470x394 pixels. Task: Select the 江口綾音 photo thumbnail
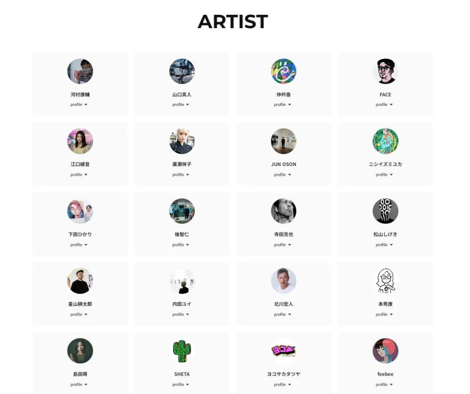80,141
